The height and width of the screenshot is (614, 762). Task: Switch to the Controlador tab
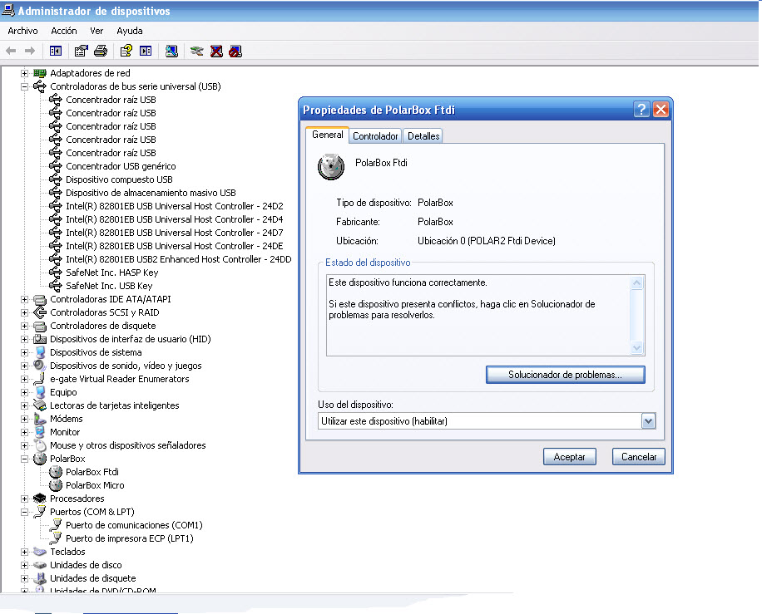(375, 136)
